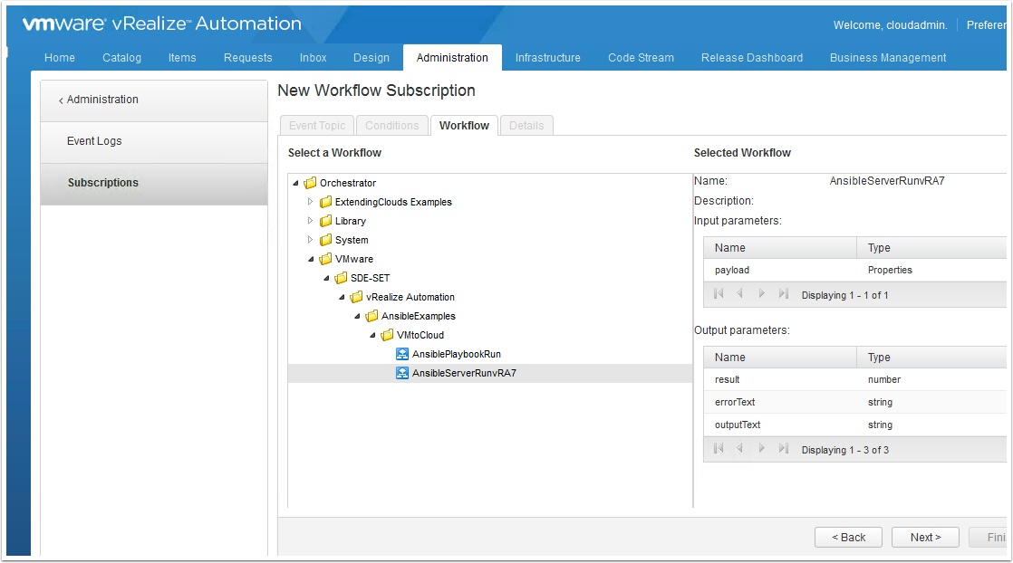This screenshot has width=1013, height=563.
Task: Go to next page of output parameters
Action: [x=762, y=449]
